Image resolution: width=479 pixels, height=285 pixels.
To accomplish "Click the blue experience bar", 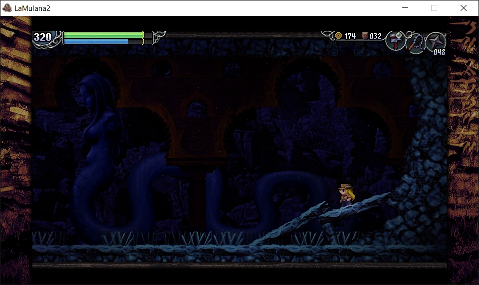I will (96, 41).
